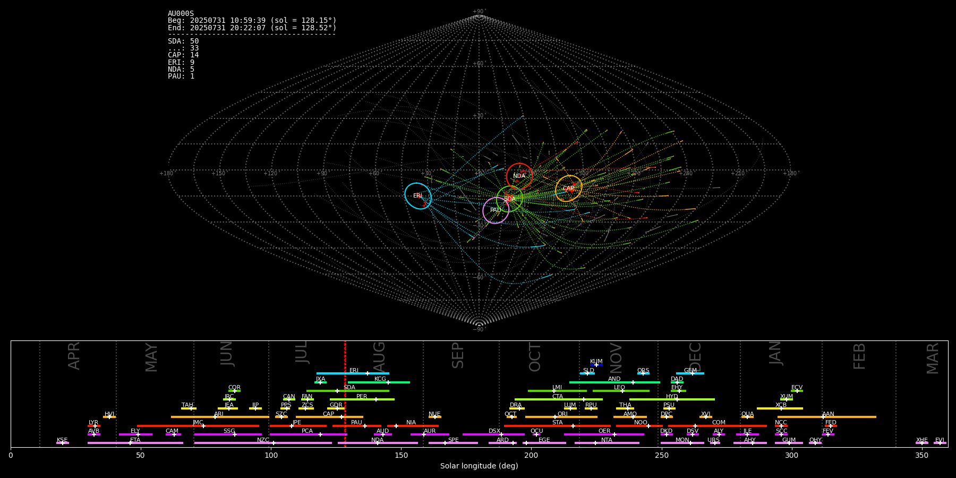The height and width of the screenshot is (478, 956).
Task: Click the CAP: 14 legend entry
Action: (x=183, y=55)
